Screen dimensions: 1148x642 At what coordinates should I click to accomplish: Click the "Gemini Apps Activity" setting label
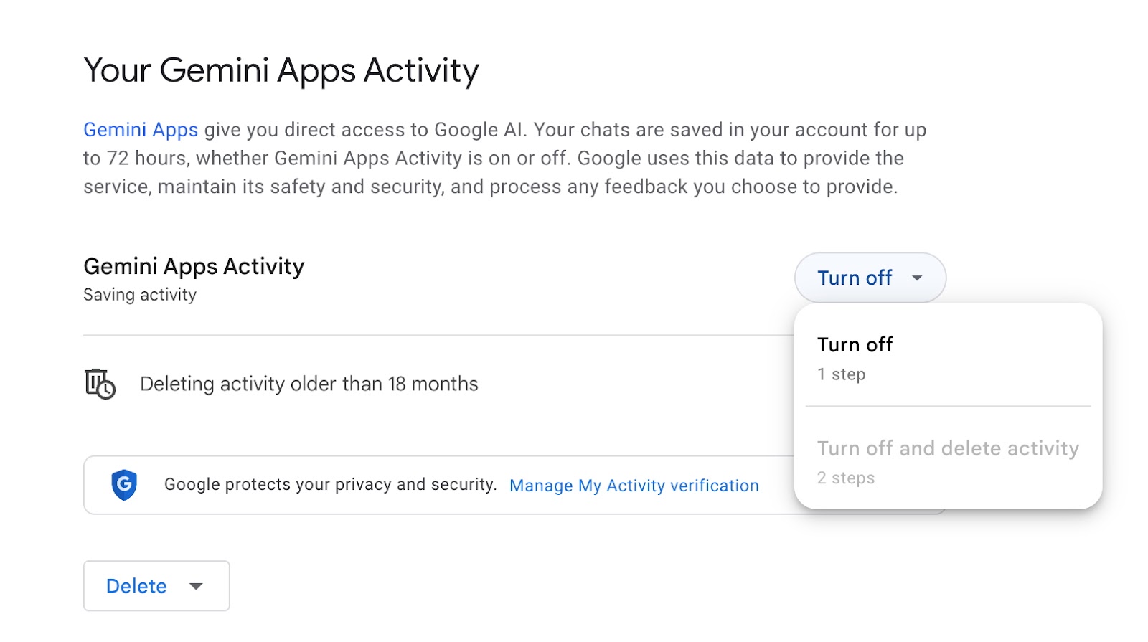tap(194, 267)
